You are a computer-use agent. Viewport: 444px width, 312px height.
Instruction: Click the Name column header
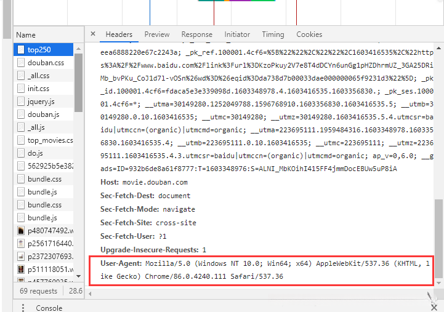49,35
